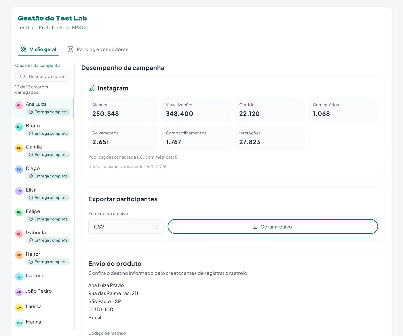
Task: Click the Comentários 1.068 metric card
Action: point(344,110)
